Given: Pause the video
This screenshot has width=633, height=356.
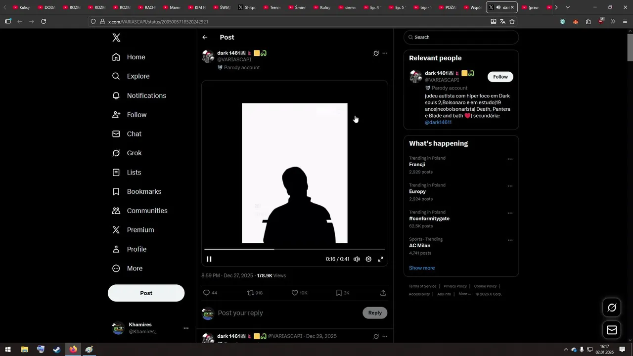Looking at the screenshot, I should [209, 259].
